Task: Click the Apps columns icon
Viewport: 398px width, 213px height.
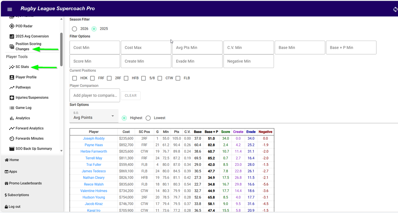Action: tap(6, 172)
